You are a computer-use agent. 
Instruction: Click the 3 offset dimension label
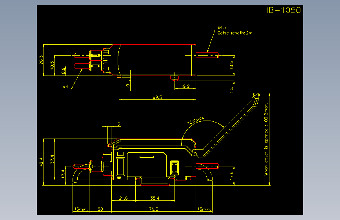(x=119, y=124)
